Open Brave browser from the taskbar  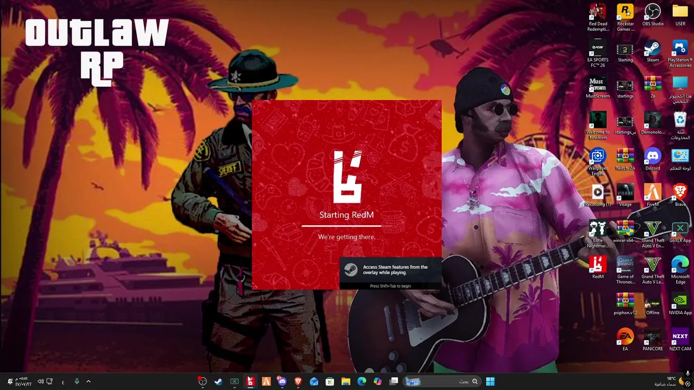point(298,381)
